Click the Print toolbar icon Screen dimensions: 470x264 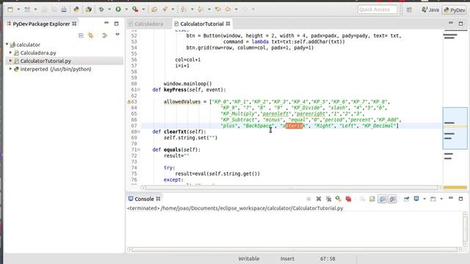(64, 10)
